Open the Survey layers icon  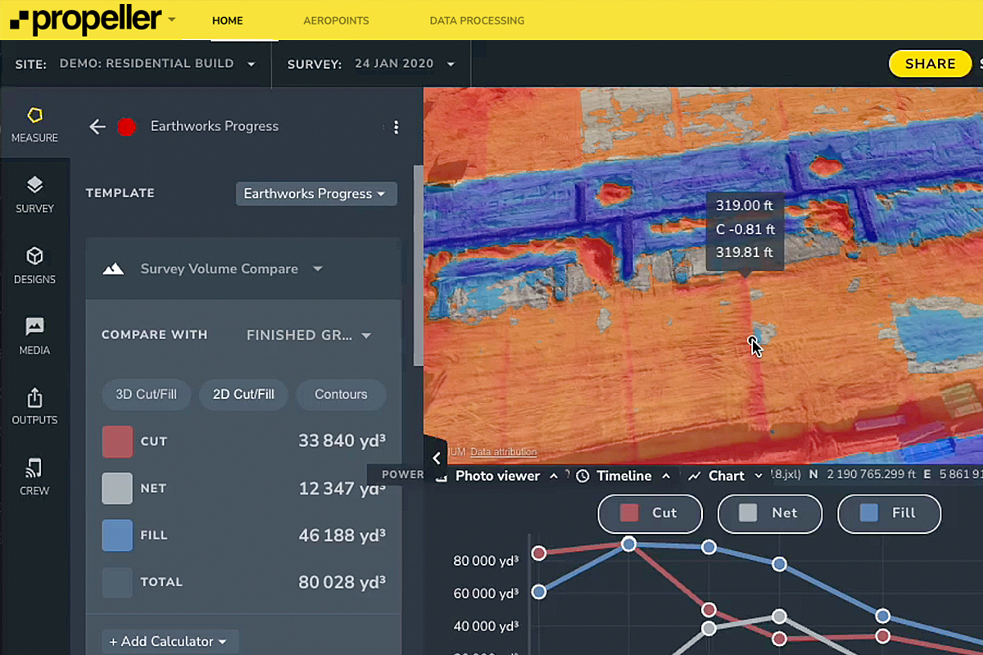(x=34, y=185)
